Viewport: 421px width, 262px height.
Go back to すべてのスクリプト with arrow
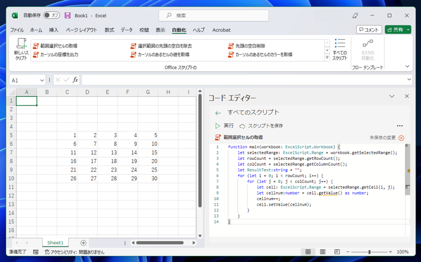point(218,113)
